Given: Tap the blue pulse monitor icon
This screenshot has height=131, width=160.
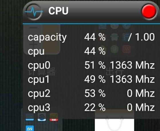Looking at the screenshot, I should (34, 11).
